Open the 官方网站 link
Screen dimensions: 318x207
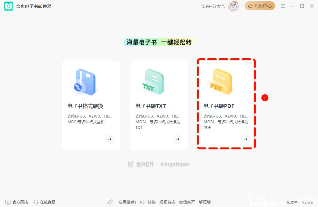[x=20, y=202]
